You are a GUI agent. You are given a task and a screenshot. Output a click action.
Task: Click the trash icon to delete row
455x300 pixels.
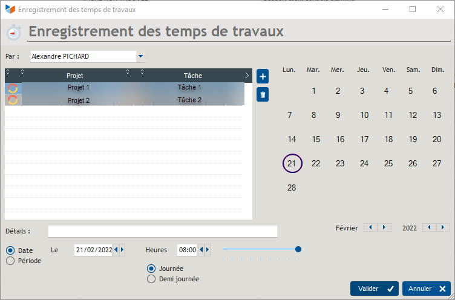[263, 94]
